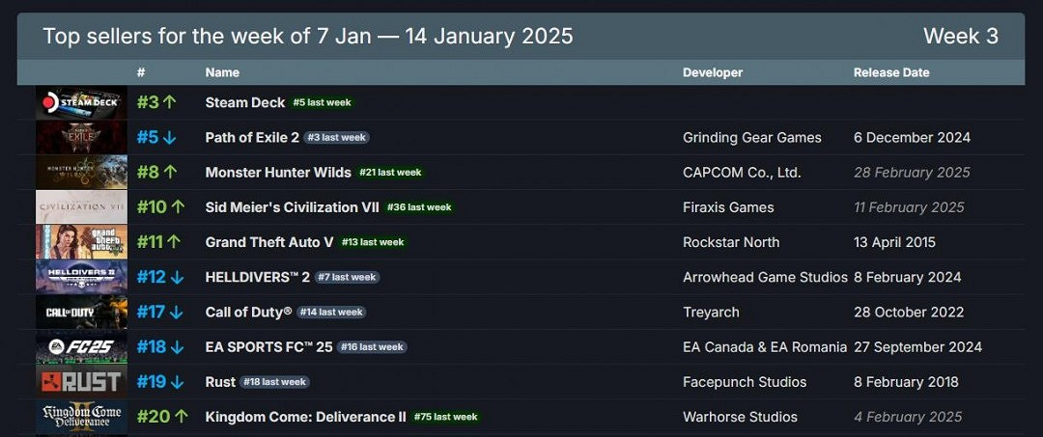Click release date 13 April 2015
Viewport: 1043px width, 437px height.
(x=894, y=242)
